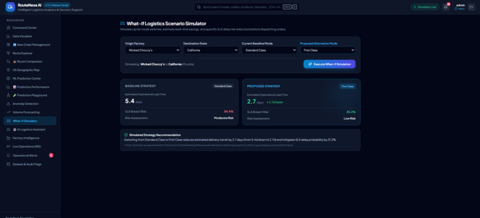
Task: Click the New Order Management box icon
Action: coord(8,45)
